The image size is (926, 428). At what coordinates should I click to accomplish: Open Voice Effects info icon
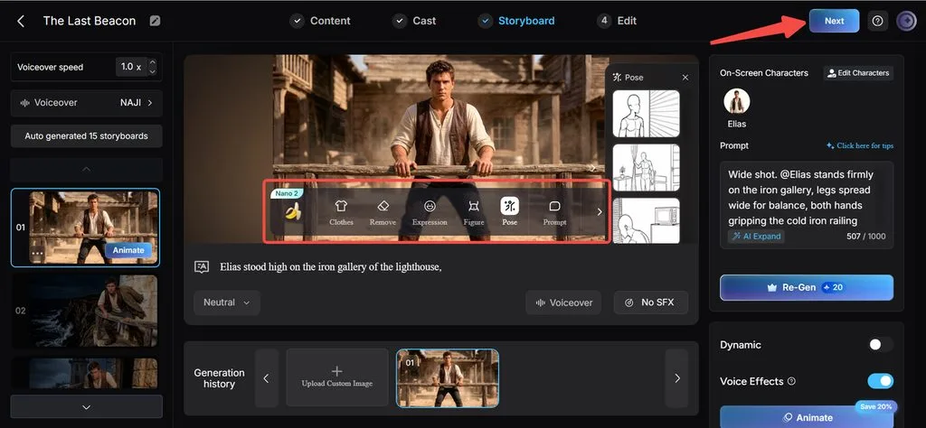click(x=791, y=381)
